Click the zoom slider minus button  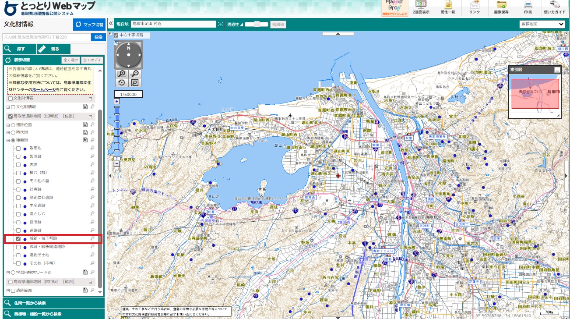[x=117, y=163]
